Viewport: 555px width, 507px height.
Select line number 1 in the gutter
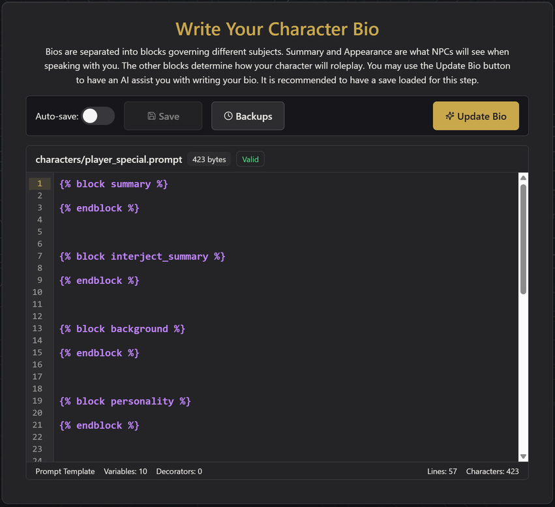pyautogui.click(x=40, y=184)
